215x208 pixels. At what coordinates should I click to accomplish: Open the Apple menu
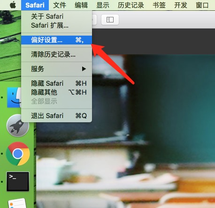tap(13, 5)
